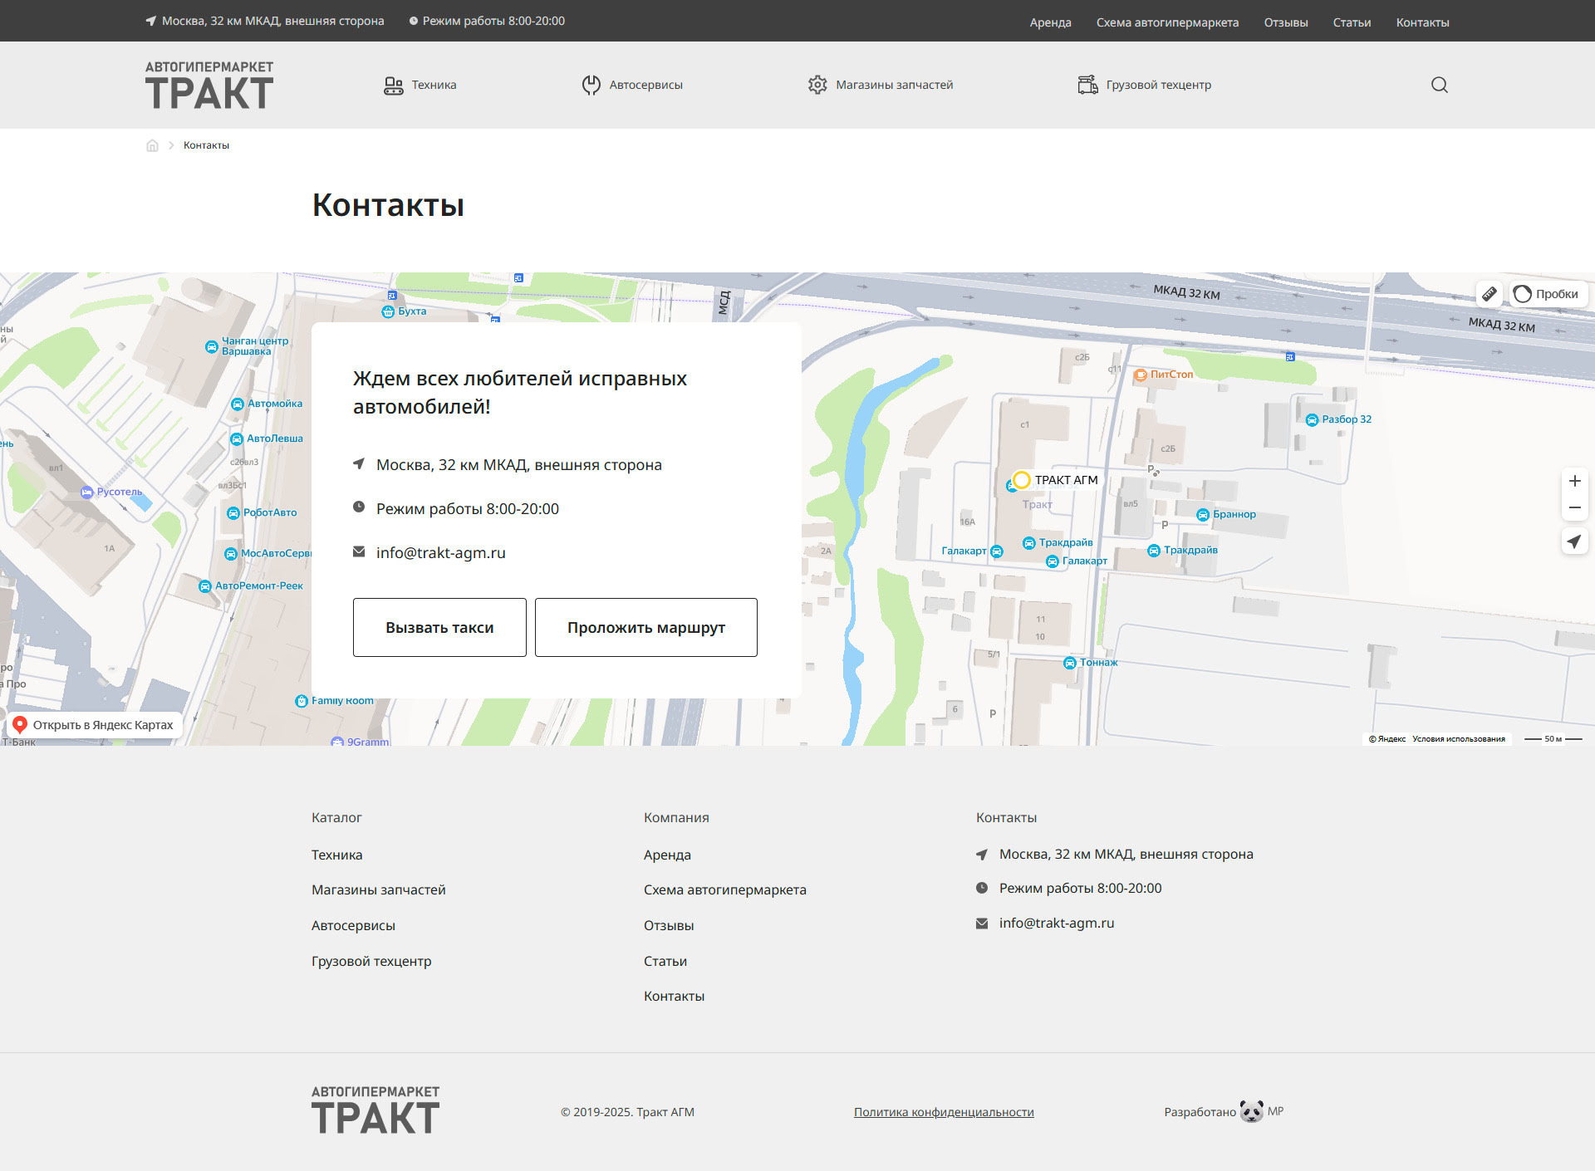Screen dimensions: 1595x1171
Task: Click Открыть в Яндекс Картах button
Action: pos(95,725)
